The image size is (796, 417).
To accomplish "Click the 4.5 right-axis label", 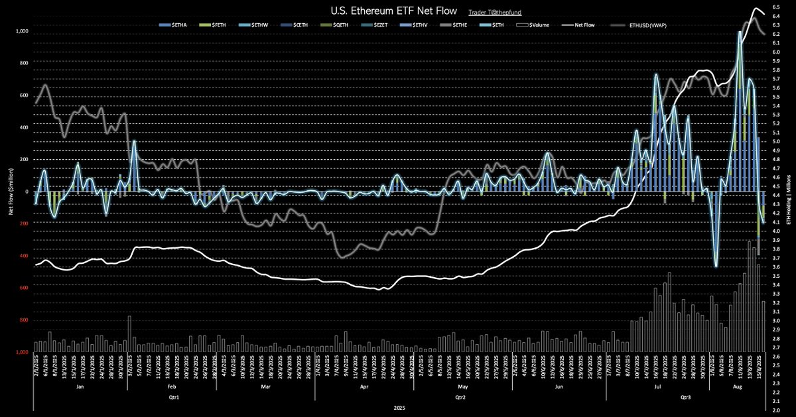I will pos(777,186).
